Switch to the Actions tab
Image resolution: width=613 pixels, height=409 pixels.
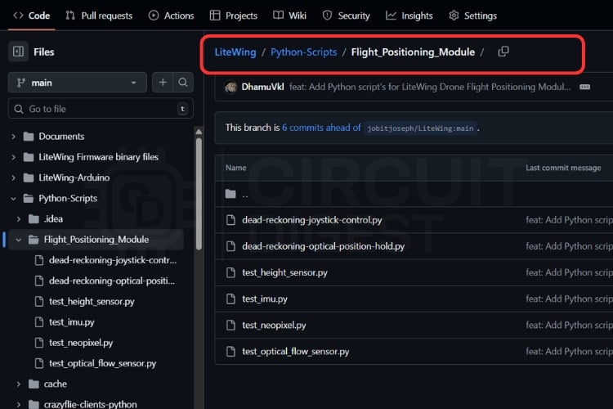pos(172,16)
